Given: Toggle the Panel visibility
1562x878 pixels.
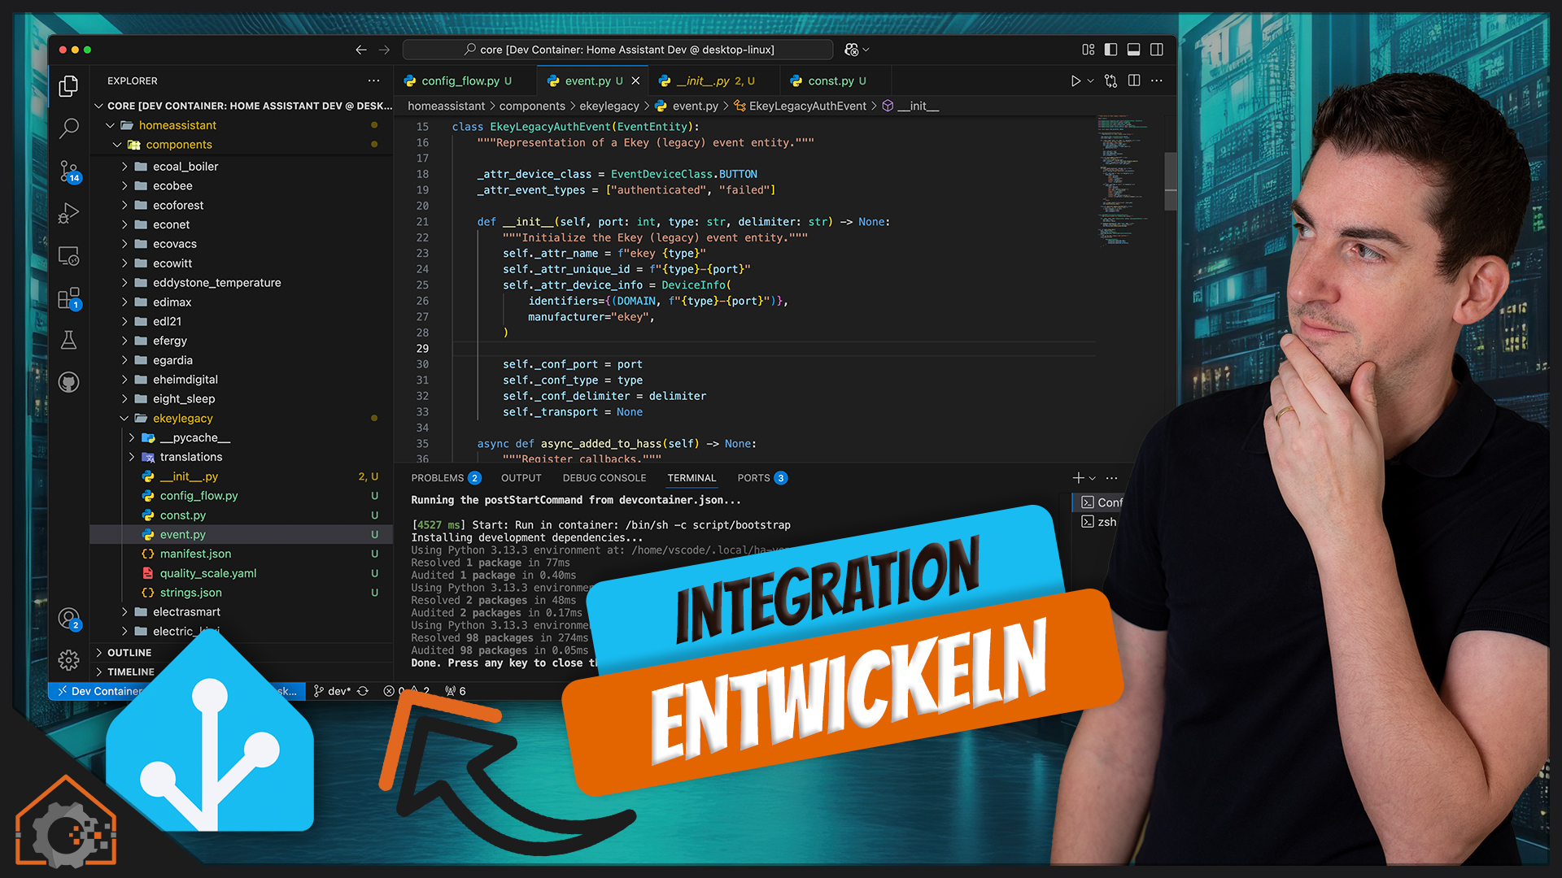Looking at the screenshot, I should pyautogui.click(x=1133, y=50).
